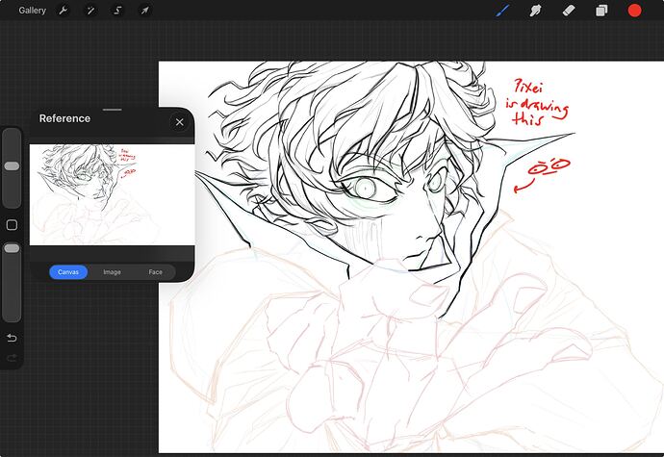Tap the square Modify button in sidebar
This screenshot has height=457, width=664.
tap(12, 225)
